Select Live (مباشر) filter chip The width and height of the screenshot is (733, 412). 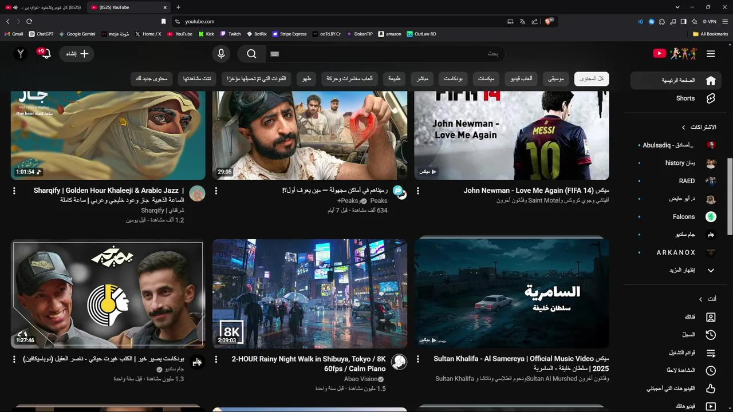coord(422,78)
